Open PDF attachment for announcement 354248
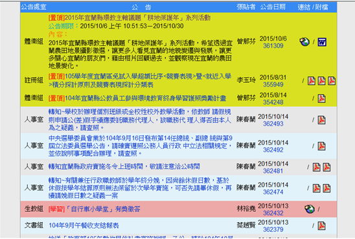 point(321,98)
